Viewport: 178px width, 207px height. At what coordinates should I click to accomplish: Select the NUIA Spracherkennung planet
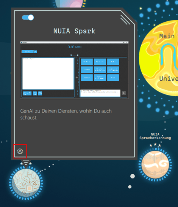(x=155, y=165)
